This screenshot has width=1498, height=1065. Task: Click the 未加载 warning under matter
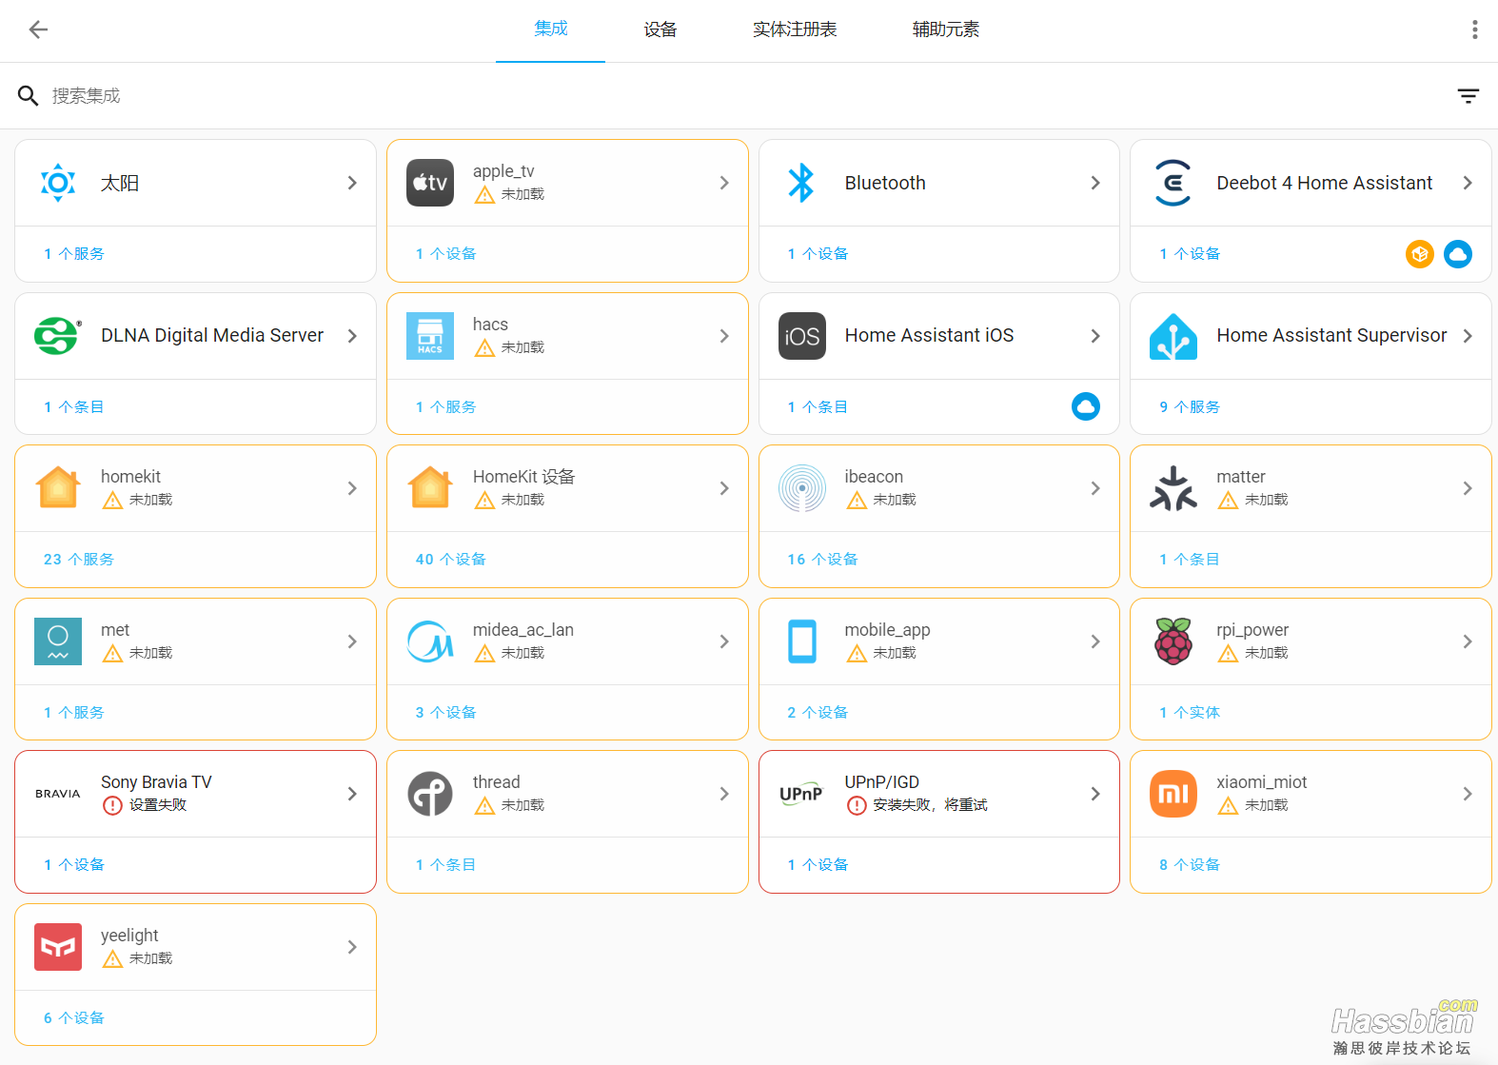(1252, 500)
